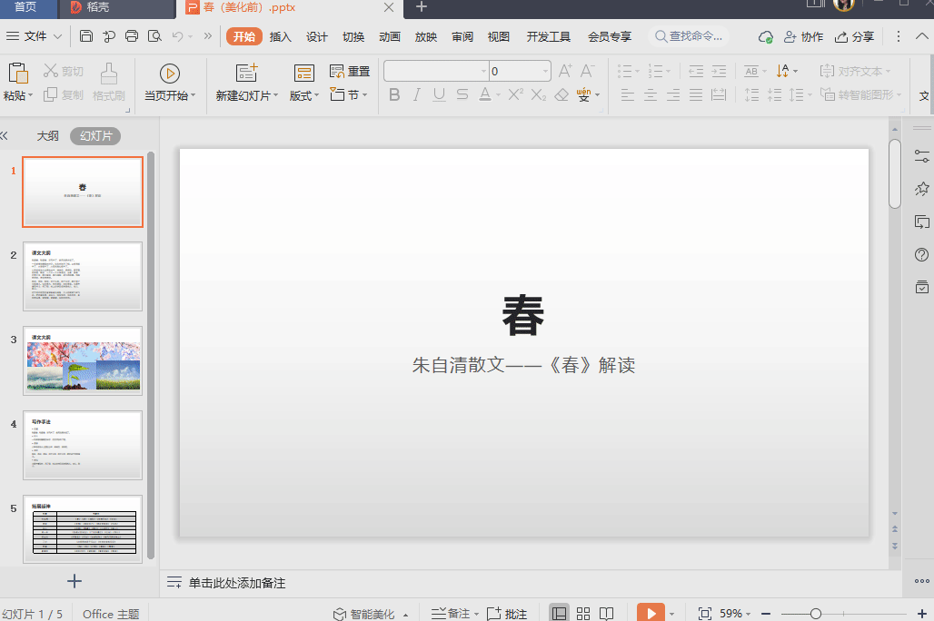Viewport: 934px width, 621px height.
Task: Toggle Underline formatting
Action: [x=439, y=94]
